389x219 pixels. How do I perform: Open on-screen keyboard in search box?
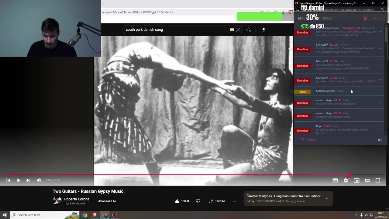[232, 30]
